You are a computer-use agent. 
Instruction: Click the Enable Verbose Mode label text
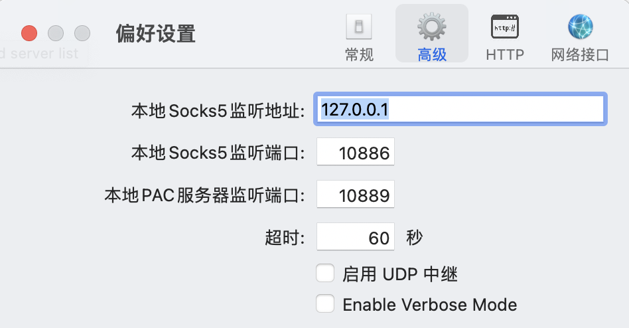pos(430,305)
